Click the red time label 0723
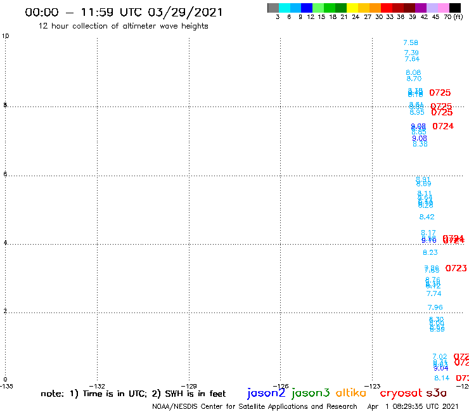 pos(456,268)
